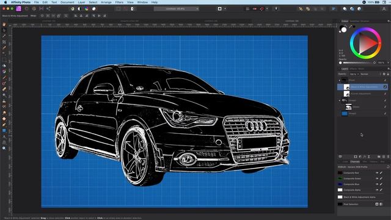Select the Flood Fill tool
Viewport: 391px width, 220px height.
point(4,65)
